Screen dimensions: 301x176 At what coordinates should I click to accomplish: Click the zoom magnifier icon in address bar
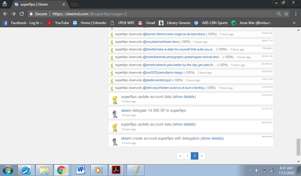point(279,14)
